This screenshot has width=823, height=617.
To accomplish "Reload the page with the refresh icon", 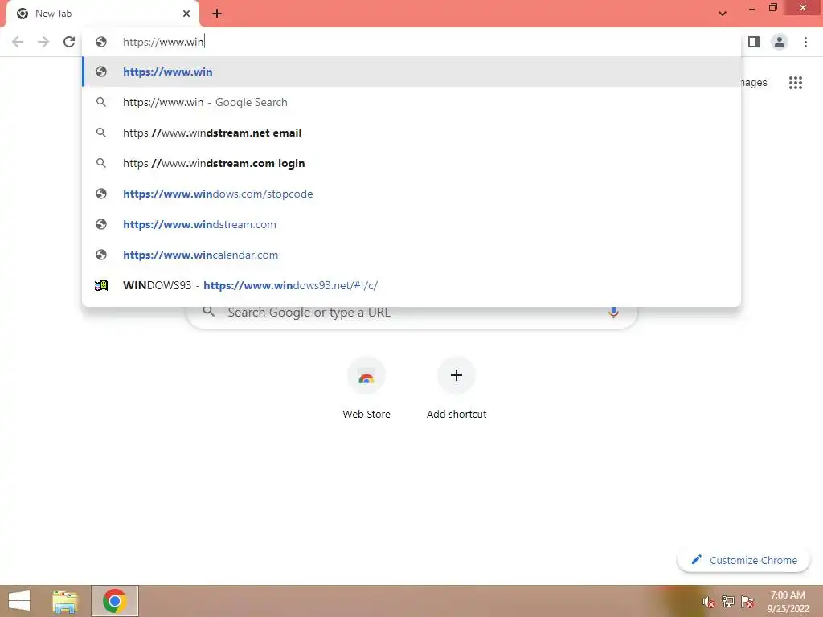I will tap(69, 42).
